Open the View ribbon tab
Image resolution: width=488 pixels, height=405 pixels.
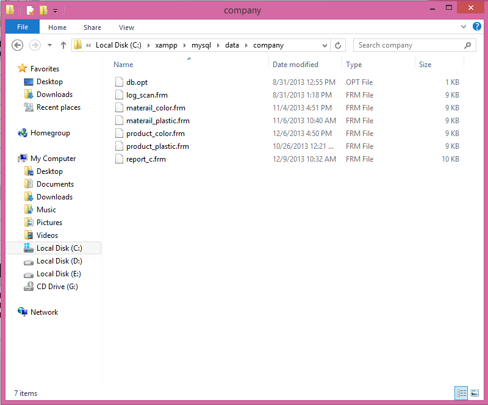click(x=126, y=27)
